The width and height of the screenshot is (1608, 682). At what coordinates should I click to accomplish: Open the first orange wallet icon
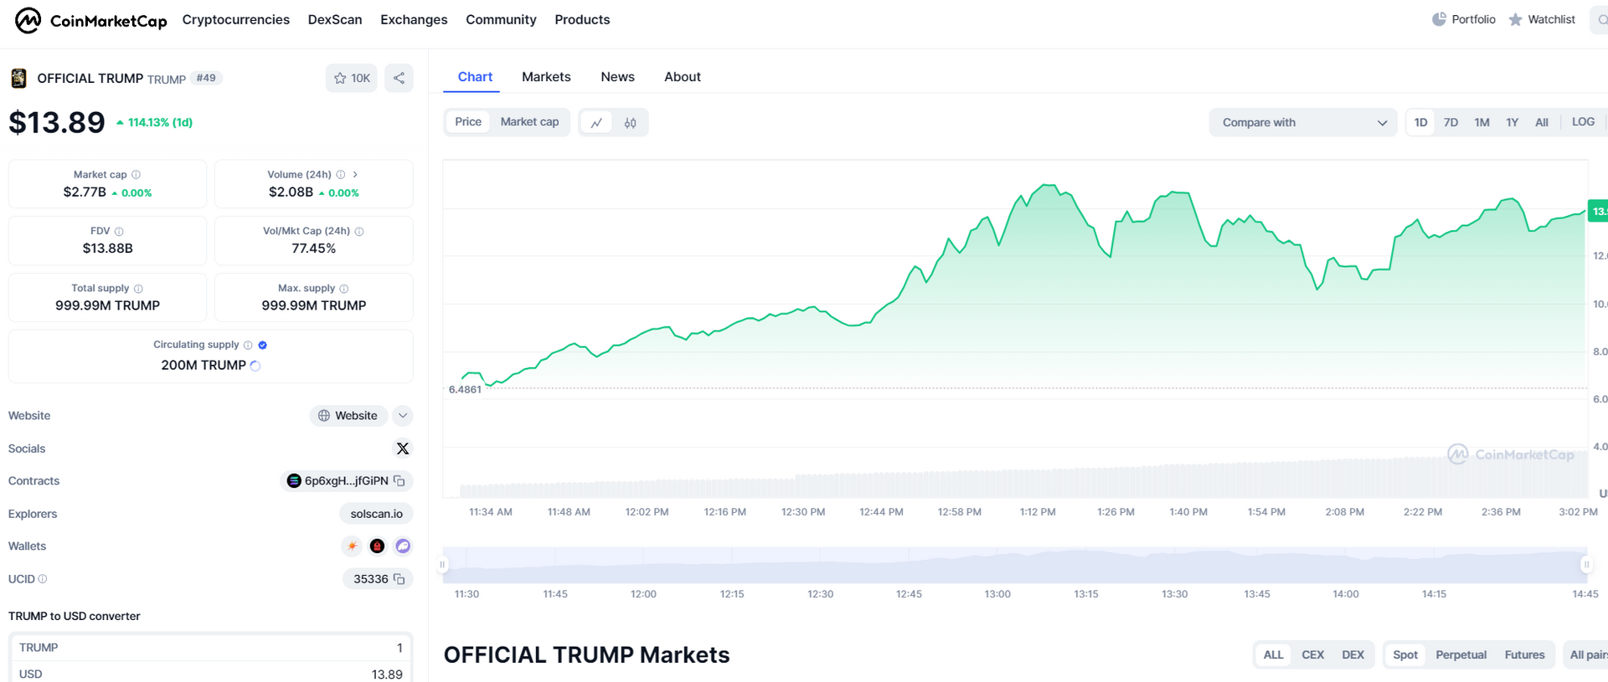(x=352, y=546)
